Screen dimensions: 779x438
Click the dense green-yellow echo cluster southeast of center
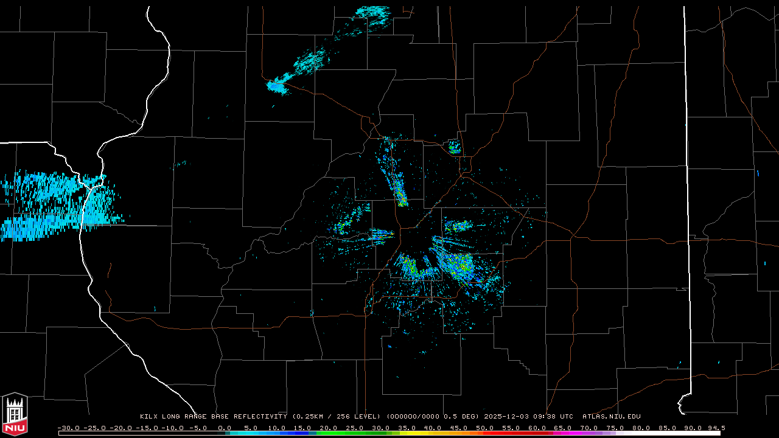click(x=459, y=265)
